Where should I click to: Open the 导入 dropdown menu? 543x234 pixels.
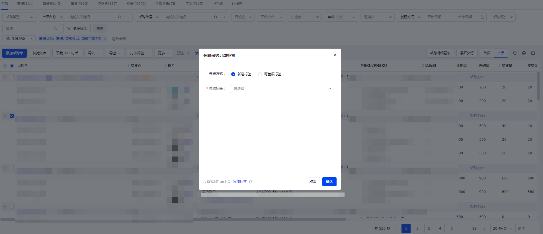coord(94,53)
